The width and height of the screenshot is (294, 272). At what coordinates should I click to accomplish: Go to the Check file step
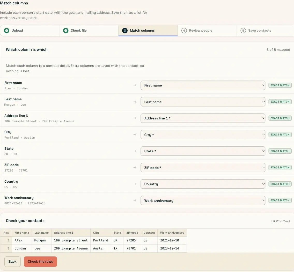(x=89, y=30)
